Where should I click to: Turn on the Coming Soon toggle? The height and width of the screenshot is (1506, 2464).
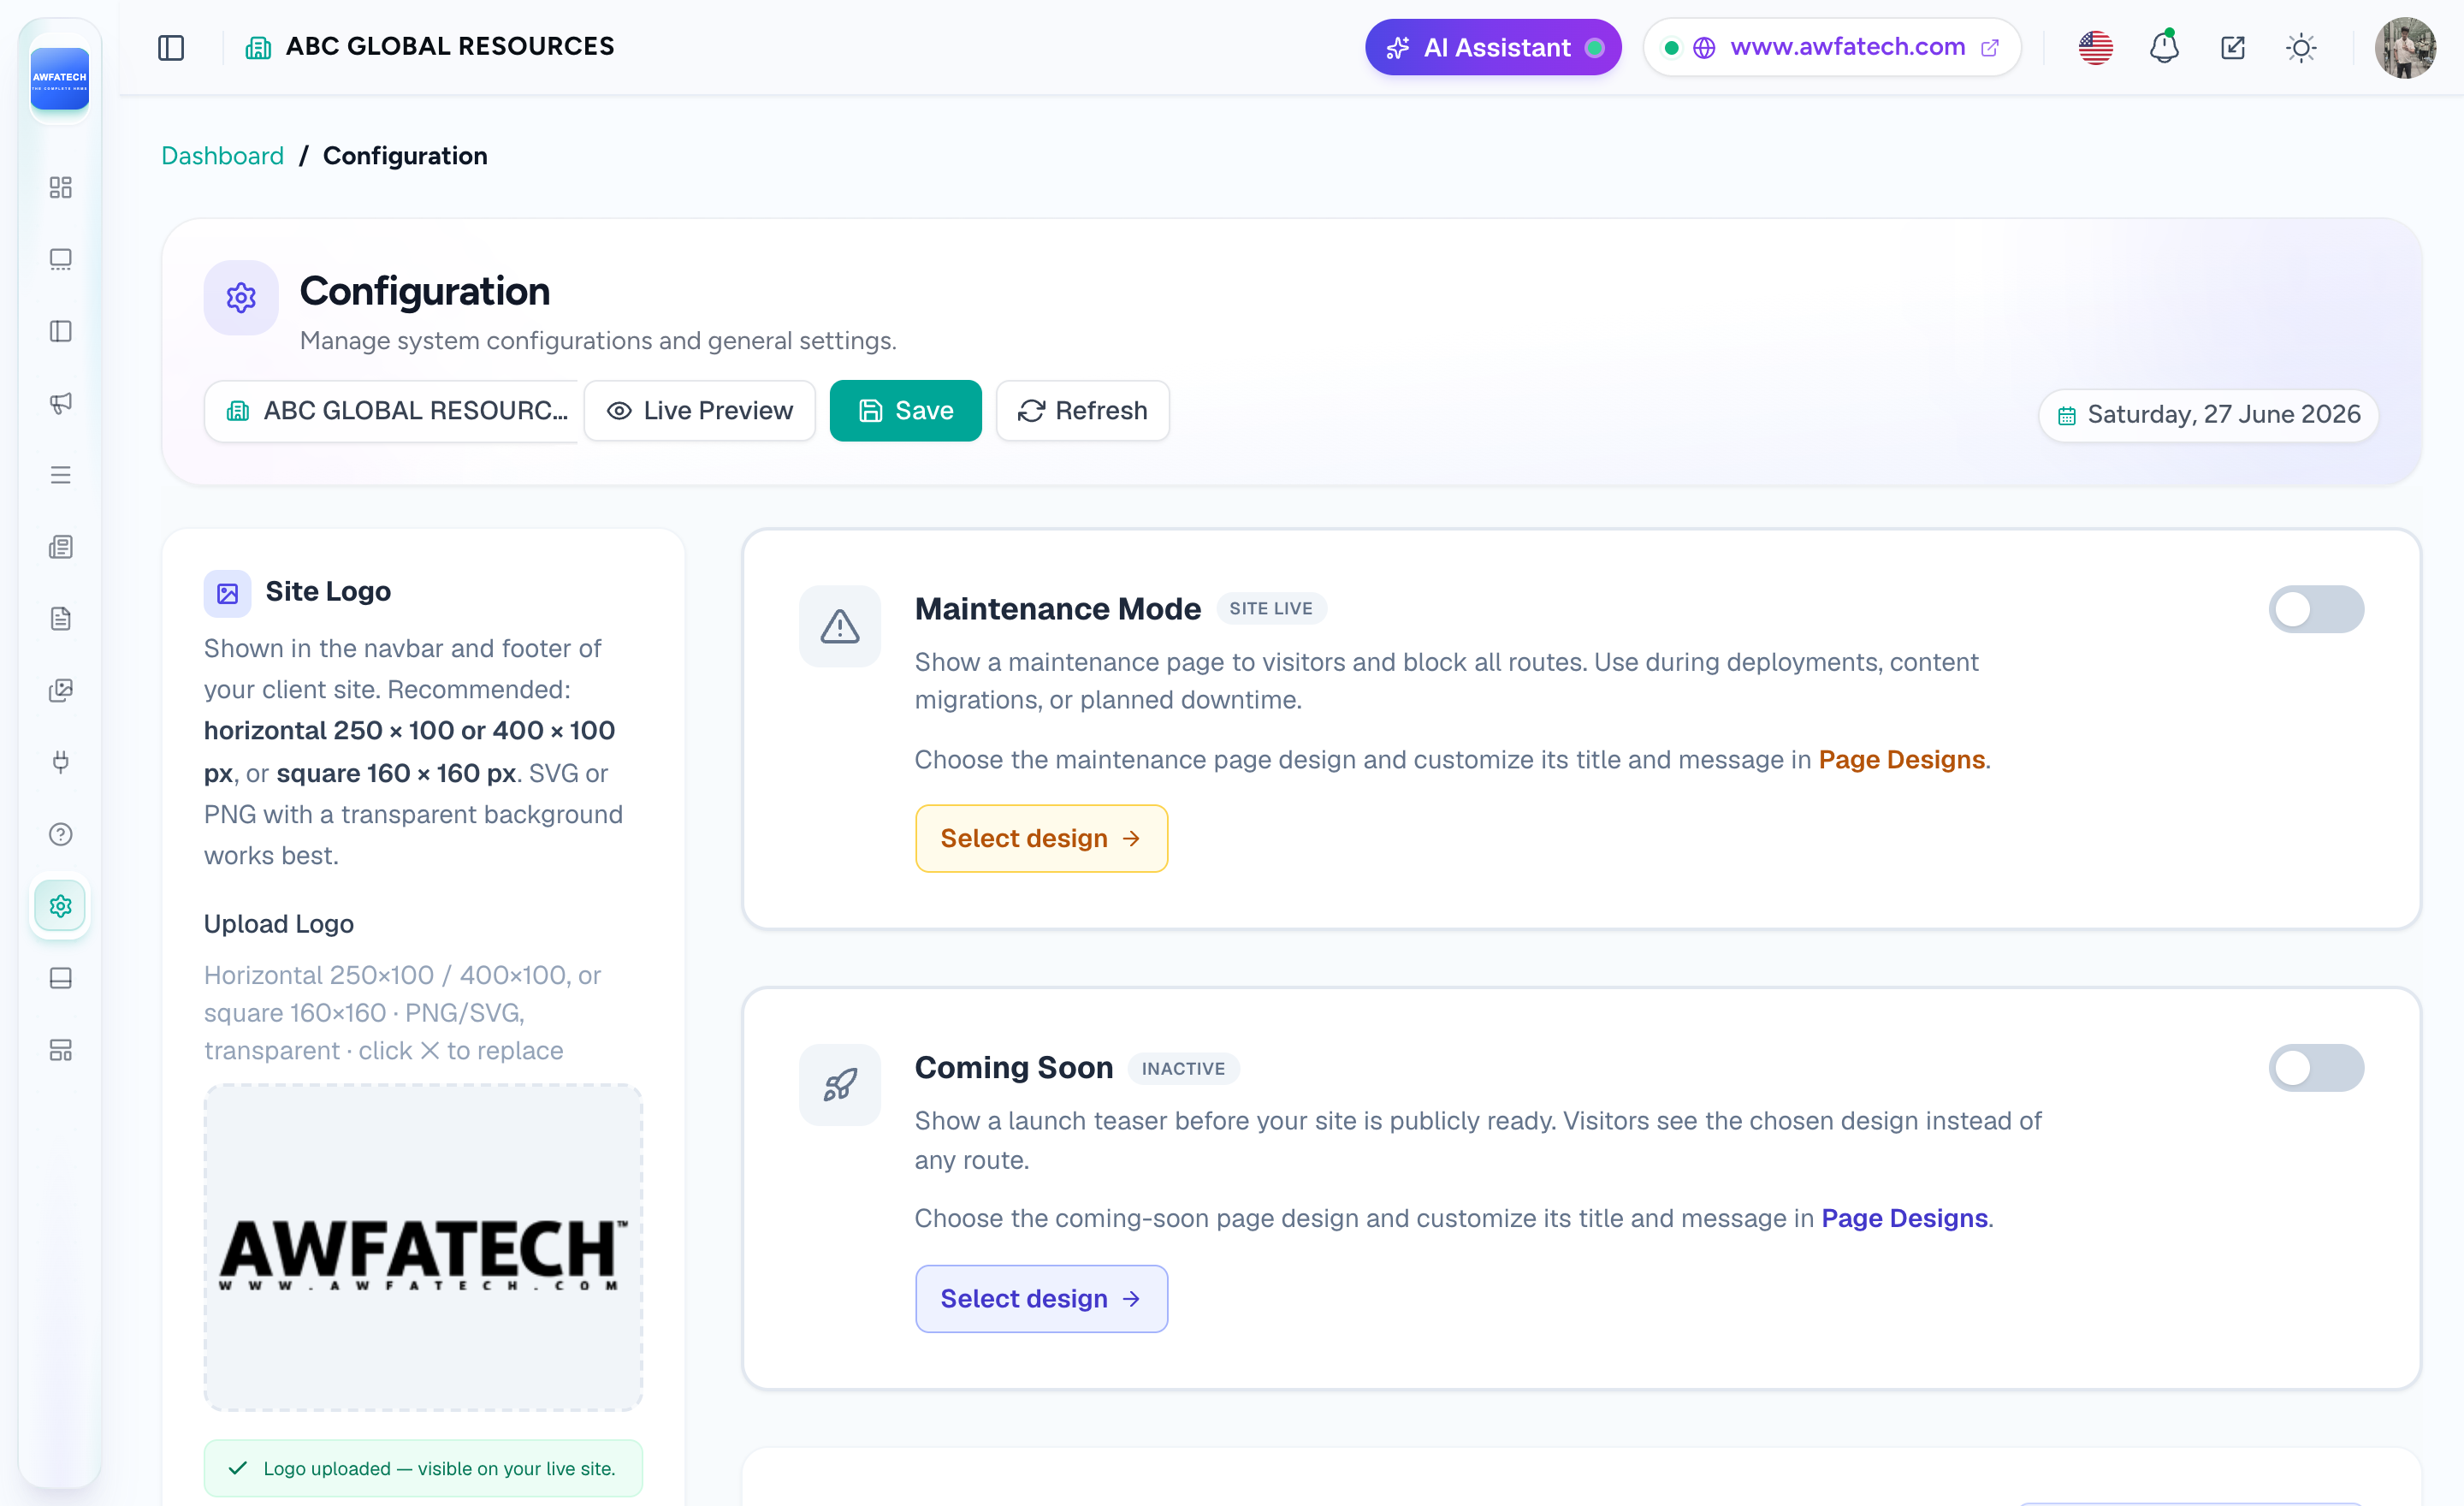(x=2316, y=1068)
